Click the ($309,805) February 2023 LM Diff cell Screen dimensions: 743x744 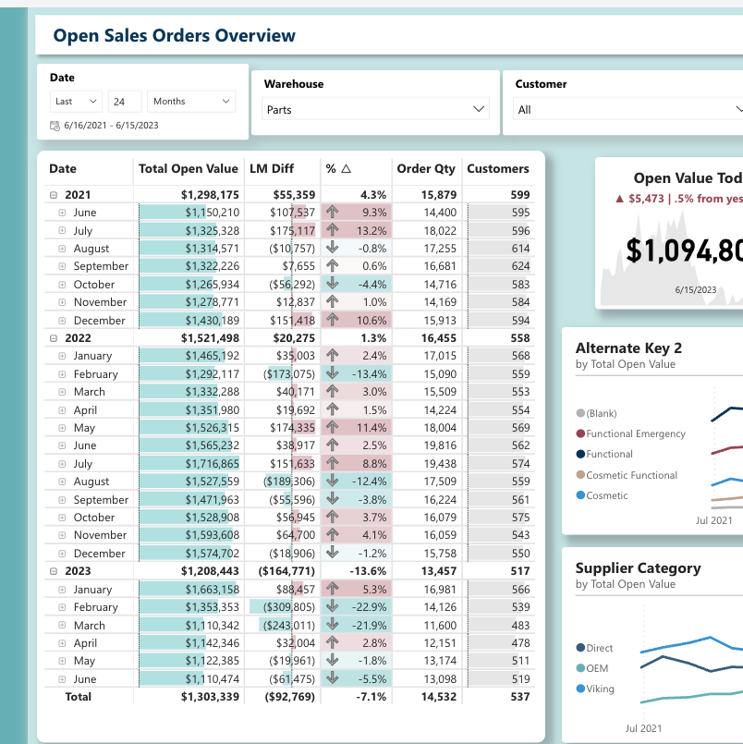(x=289, y=607)
